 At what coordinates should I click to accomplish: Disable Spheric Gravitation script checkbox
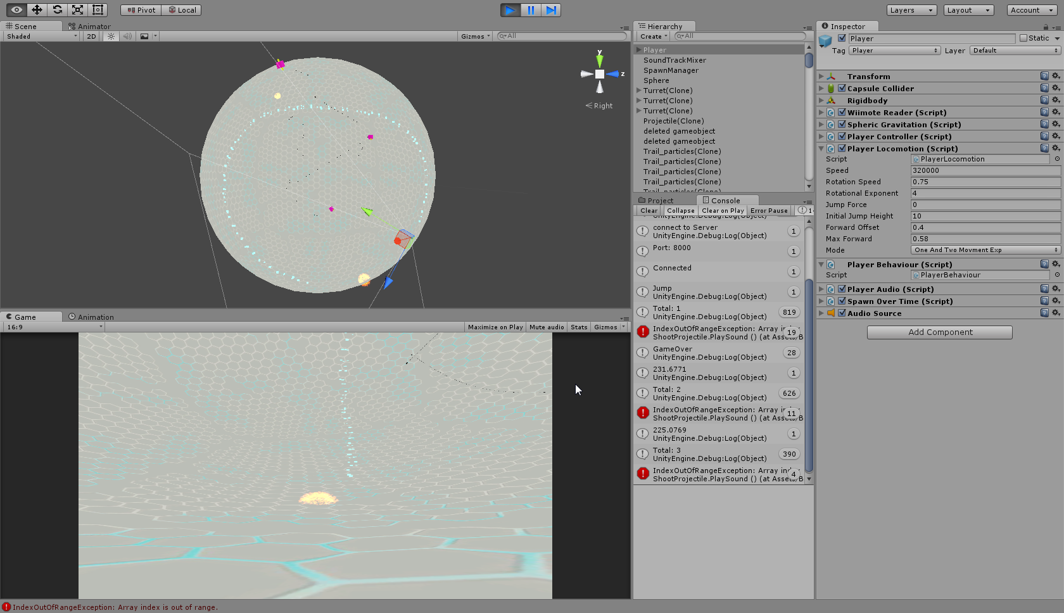[842, 124]
